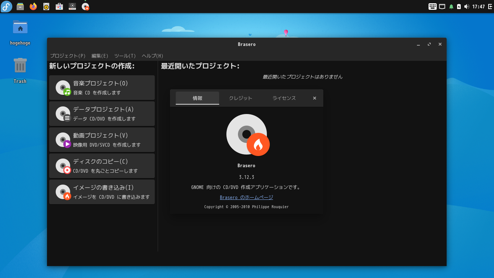The height and width of the screenshot is (278, 494).
Task: Click the Brasero icon in the top panel
Action: 85,7
